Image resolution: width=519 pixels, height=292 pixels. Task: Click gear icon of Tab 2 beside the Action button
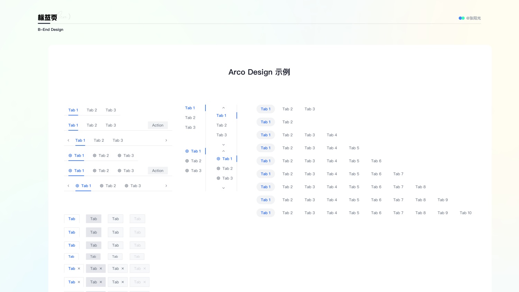tap(94, 171)
